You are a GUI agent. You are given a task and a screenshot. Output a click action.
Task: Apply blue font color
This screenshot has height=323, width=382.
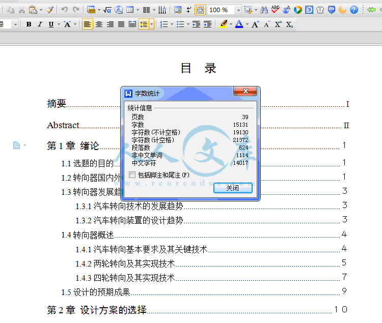[239, 24]
